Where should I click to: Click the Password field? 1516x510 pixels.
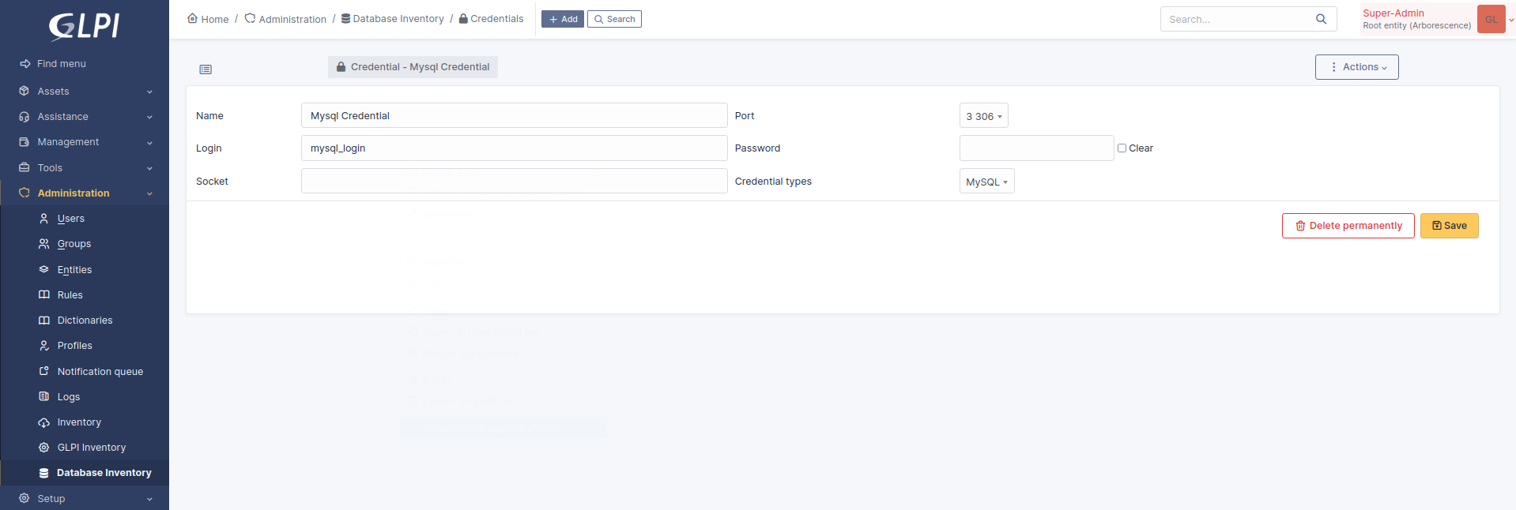1036,148
